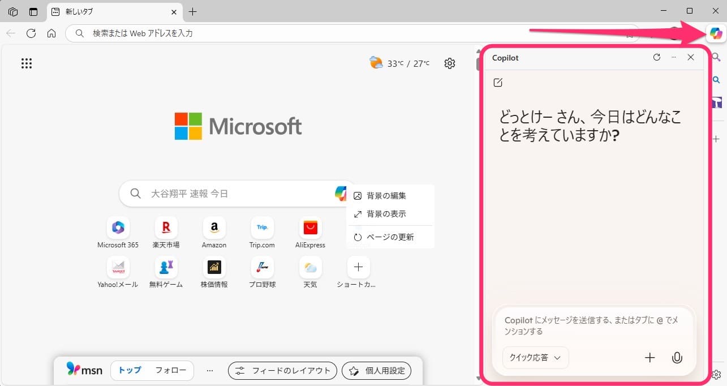
Task: Select 背景の編集 menu item
Action: pyautogui.click(x=390, y=196)
